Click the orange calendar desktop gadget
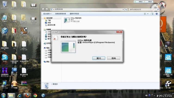 [x=163, y=24]
